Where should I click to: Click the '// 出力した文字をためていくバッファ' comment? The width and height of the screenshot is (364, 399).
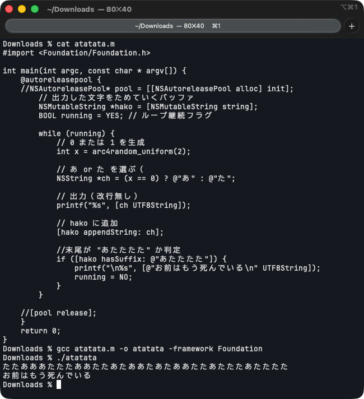tap(116, 98)
